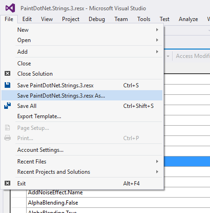Expand the Add submenu arrow
This screenshot has height=213, width=210.
click(157, 51)
